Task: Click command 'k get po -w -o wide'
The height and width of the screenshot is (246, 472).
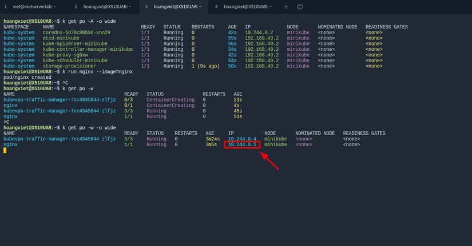Action: 89,128
